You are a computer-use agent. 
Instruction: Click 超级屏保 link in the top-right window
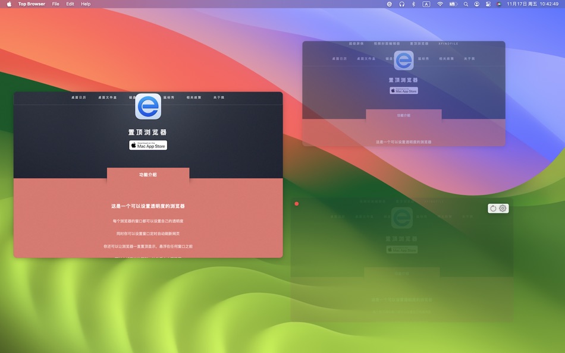pos(356,43)
